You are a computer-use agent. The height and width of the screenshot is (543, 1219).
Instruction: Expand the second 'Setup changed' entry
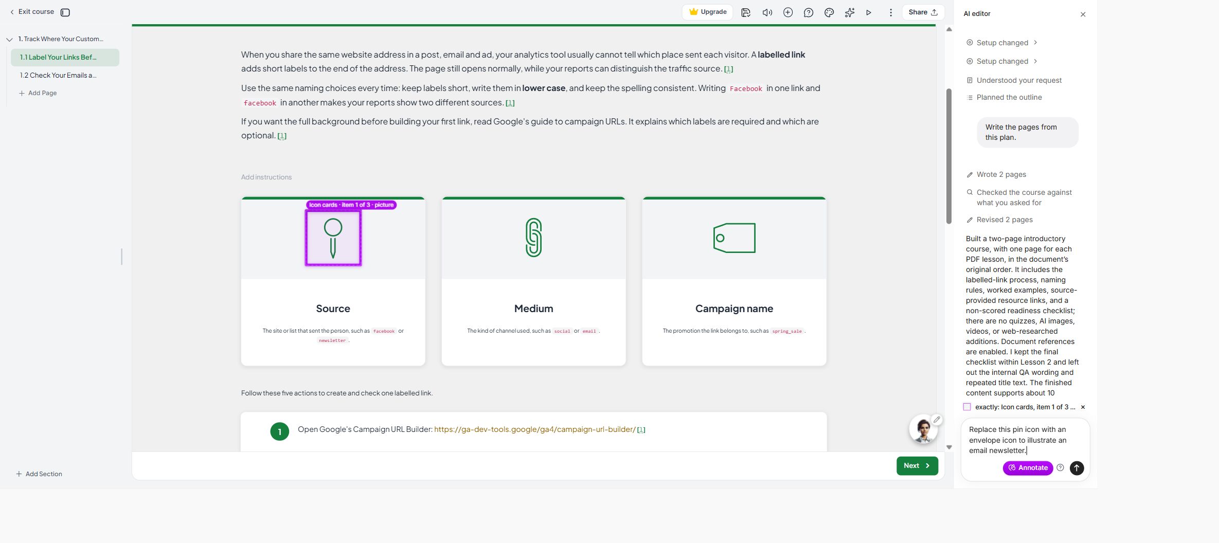click(1002, 61)
